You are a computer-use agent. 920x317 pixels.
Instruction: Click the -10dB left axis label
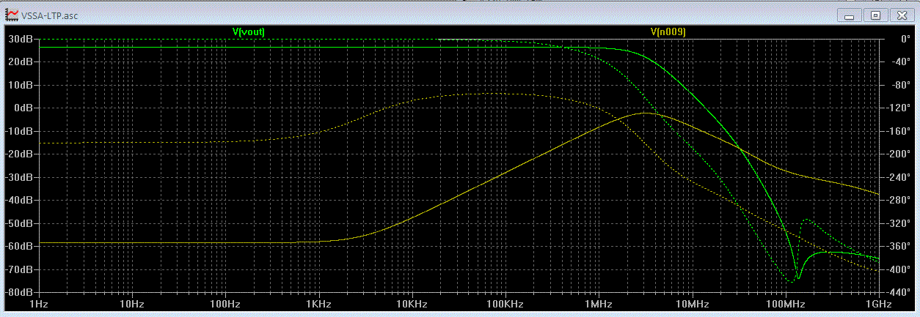[18, 131]
